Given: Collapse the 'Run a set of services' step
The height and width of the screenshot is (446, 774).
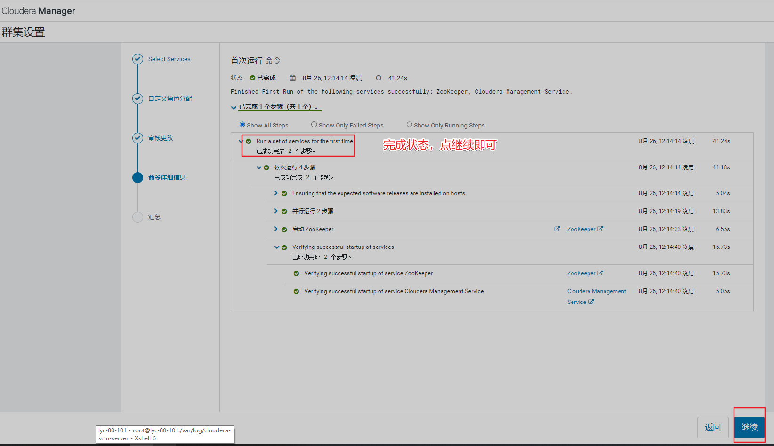Looking at the screenshot, I should point(241,141).
